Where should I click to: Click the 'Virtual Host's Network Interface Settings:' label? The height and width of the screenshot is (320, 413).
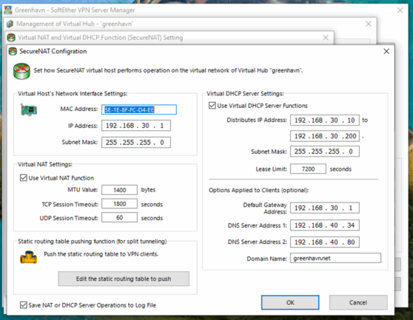coord(73,94)
